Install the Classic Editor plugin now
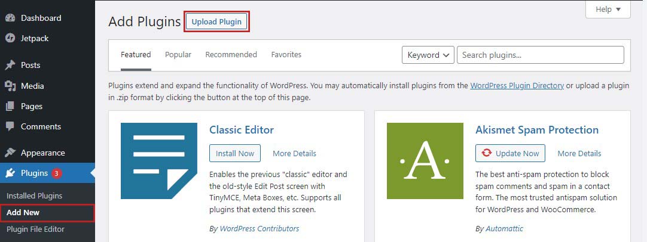The image size is (647, 242). coord(235,153)
